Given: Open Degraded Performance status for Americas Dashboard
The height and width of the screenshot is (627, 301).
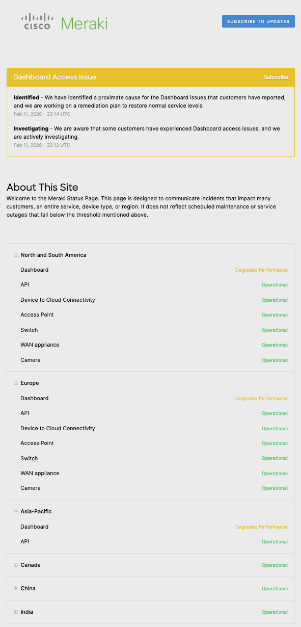Looking at the screenshot, I should (x=261, y=270).
